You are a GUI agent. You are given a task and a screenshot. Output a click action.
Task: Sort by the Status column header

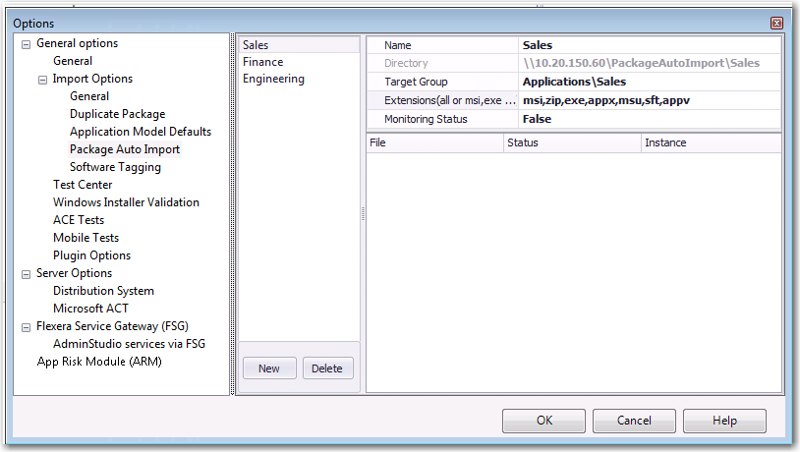coord(570,143)
